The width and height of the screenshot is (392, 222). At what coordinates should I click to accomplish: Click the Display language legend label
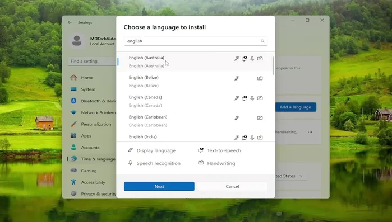[x=156, y=150]
